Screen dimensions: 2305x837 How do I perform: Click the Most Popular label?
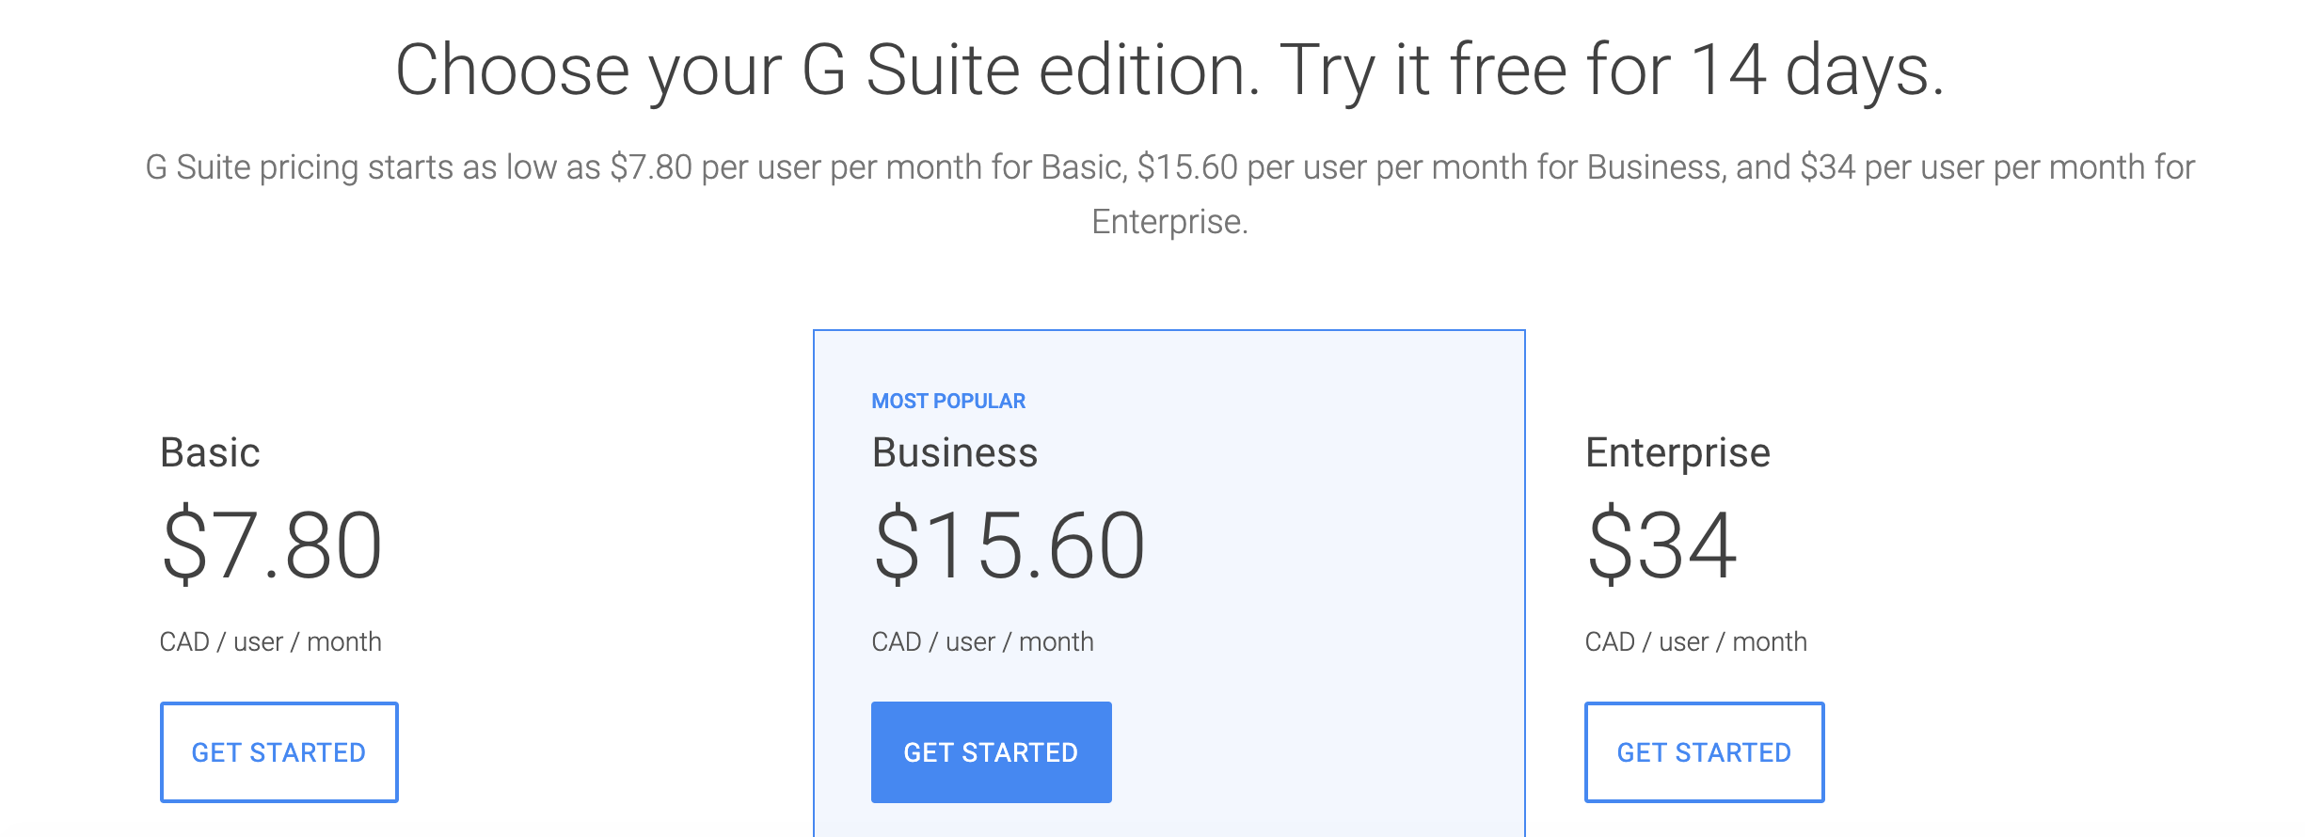948,402
